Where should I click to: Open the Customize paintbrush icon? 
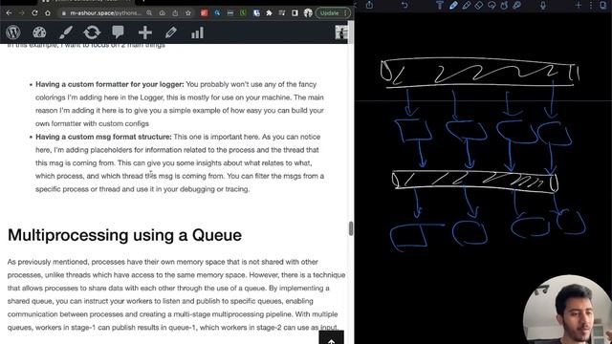pyautogui.click(x=66, y=32)
